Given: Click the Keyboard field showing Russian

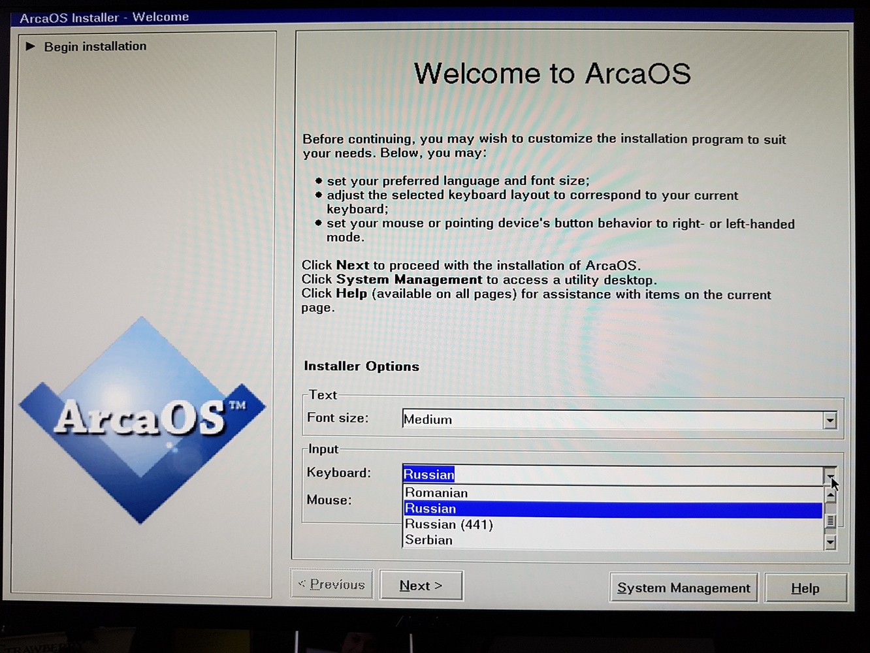Looking at the screenshot, I should (x=613, y=475).
